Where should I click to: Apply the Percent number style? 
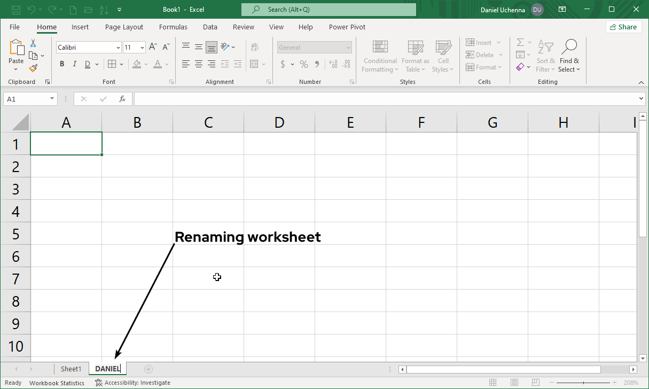click(303, 64)
